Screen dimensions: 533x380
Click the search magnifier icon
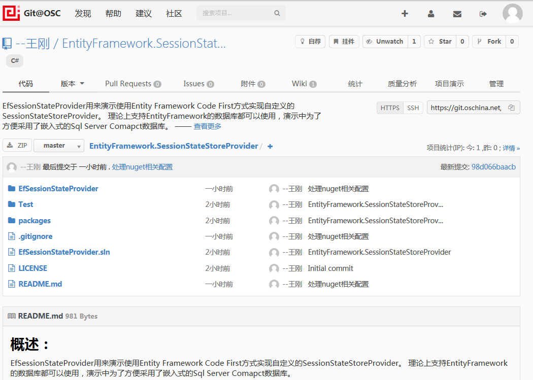(x=277, y=13)
